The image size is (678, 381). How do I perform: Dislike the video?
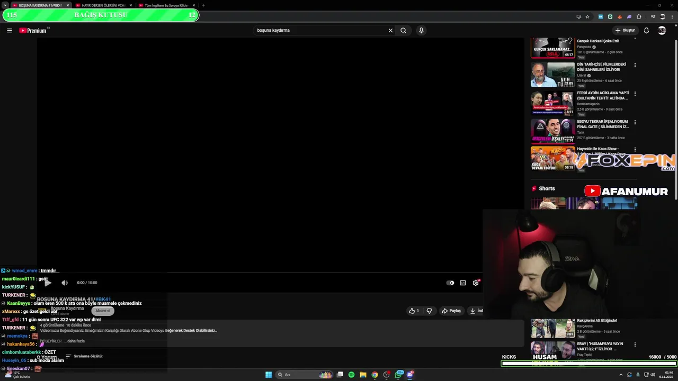430,311
